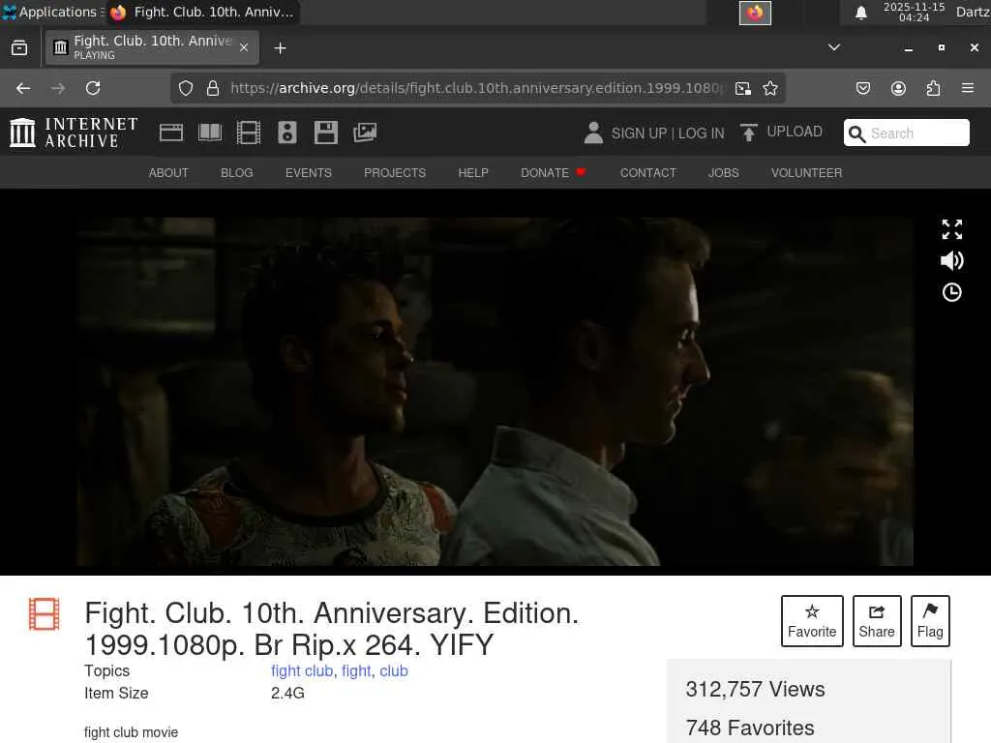
Task: Bookmark this page with the star
Action: point(769,88)
